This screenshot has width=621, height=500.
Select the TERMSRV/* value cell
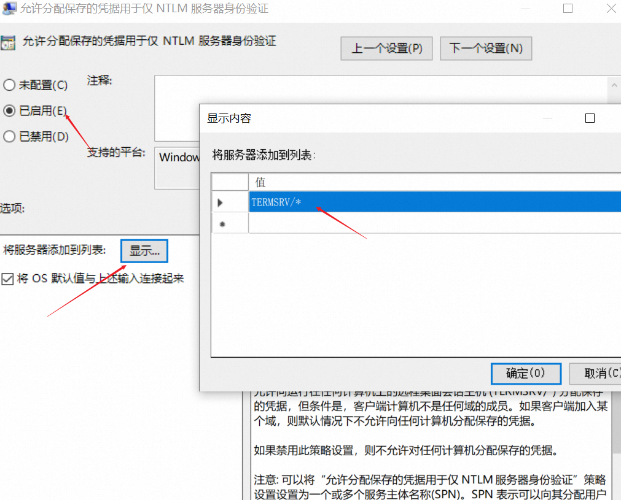click(x=435, y=202)
